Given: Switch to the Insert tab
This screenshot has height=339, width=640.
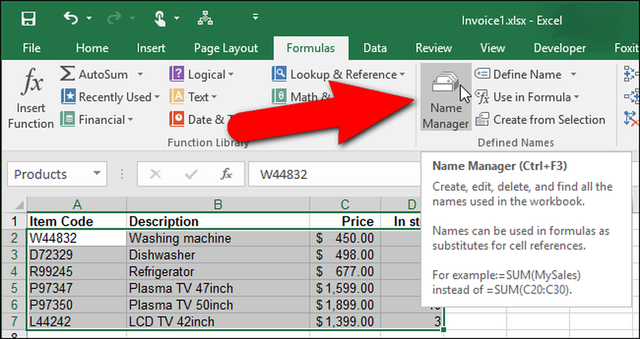Looking at the screenshot, I should [151, 48].
